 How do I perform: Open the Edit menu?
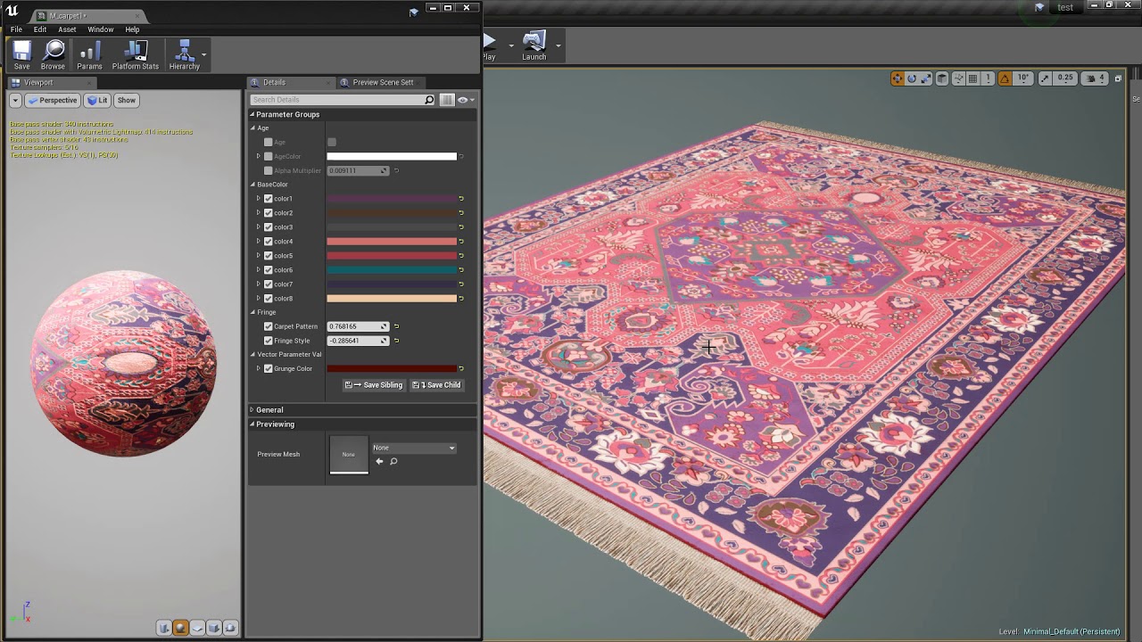point(40,29)
